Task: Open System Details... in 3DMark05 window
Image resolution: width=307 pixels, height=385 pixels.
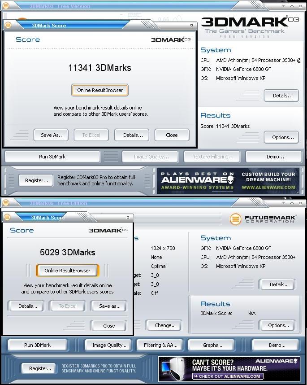Action: coord(277,284)
